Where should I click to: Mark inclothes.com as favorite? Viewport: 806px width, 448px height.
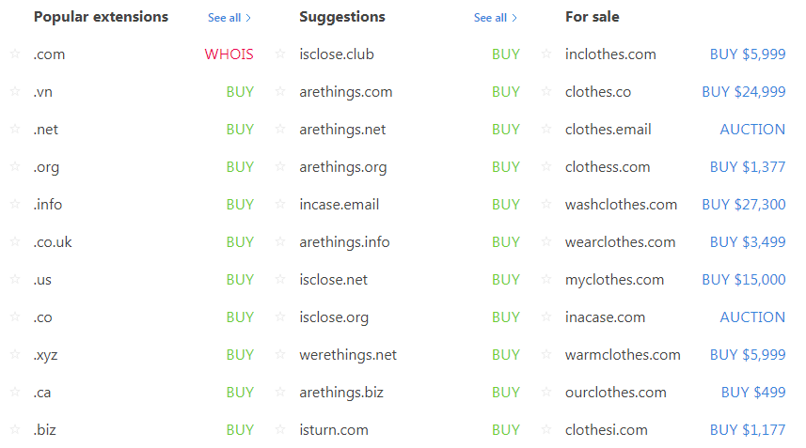pyautogui.click(x=546, y=54)
